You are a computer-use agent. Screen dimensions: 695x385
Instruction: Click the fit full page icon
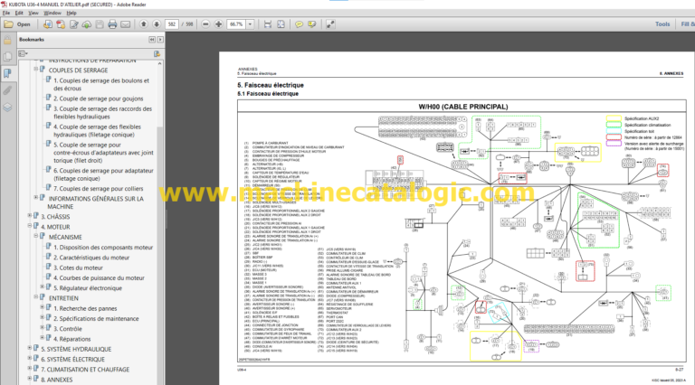point(281,24)
